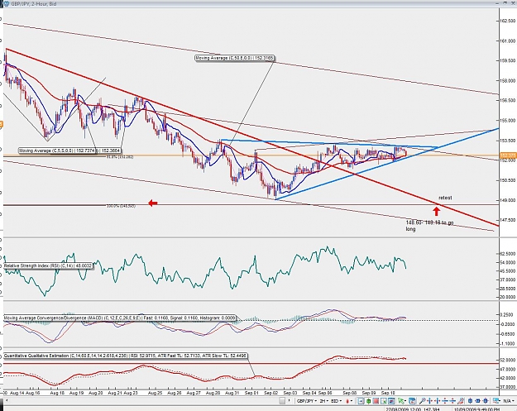Click the GBP/JPY, 2-Hour, Bid window title
Viewport: 517px width, 411px height.
34,4
